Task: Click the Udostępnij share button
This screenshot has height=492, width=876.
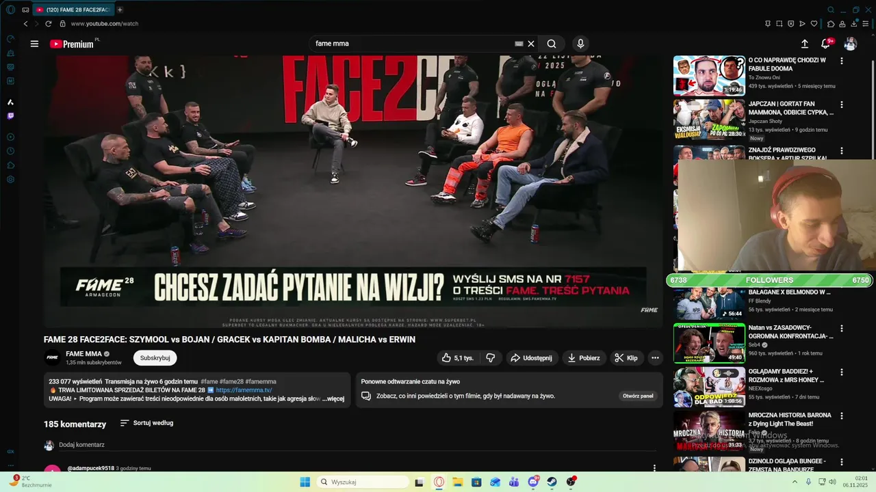Action: point(531,357)
